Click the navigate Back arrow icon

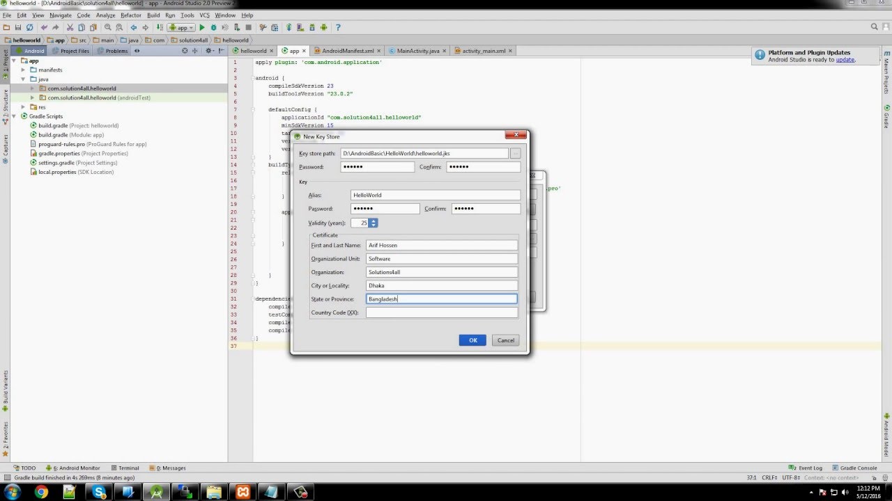[134, 27]
